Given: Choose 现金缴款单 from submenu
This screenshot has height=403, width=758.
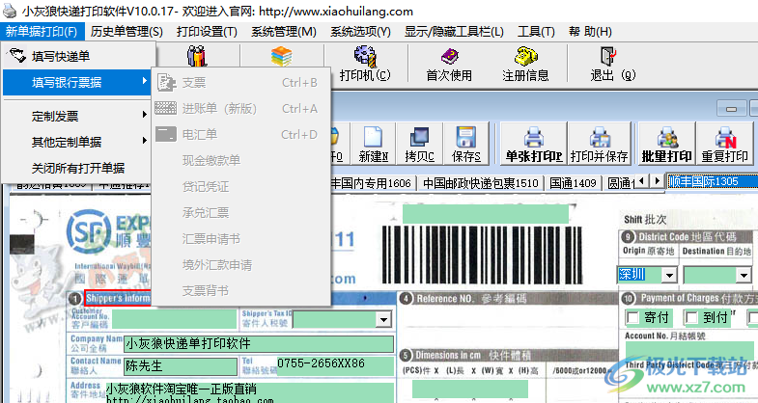Looking at the screenshot, I should coord(241,161).
